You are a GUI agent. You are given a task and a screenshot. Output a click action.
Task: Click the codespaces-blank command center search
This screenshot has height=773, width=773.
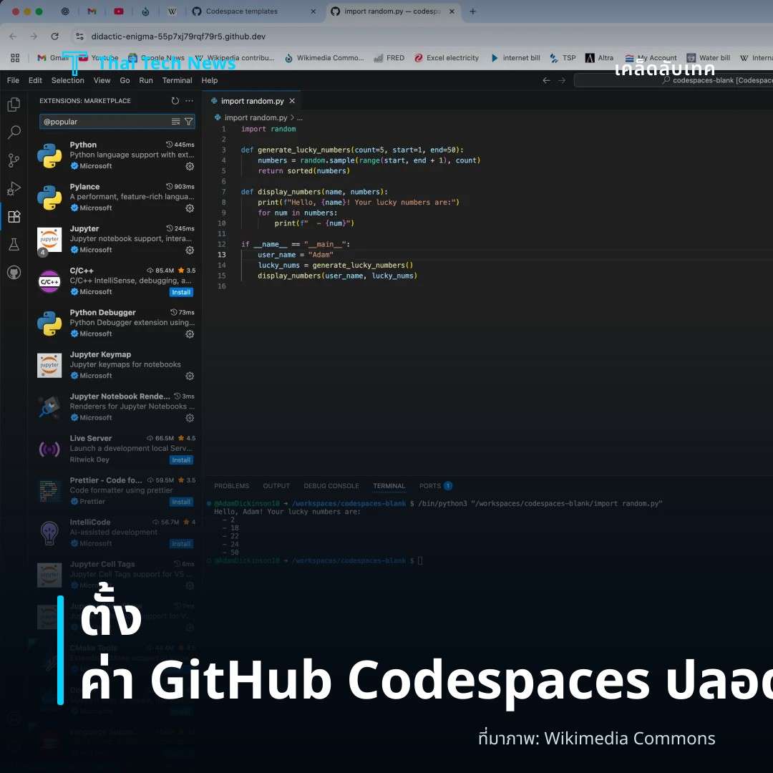tap(674, 80)
